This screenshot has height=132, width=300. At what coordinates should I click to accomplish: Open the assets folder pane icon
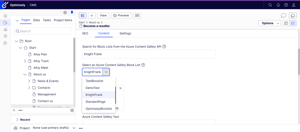pos(293,15)
